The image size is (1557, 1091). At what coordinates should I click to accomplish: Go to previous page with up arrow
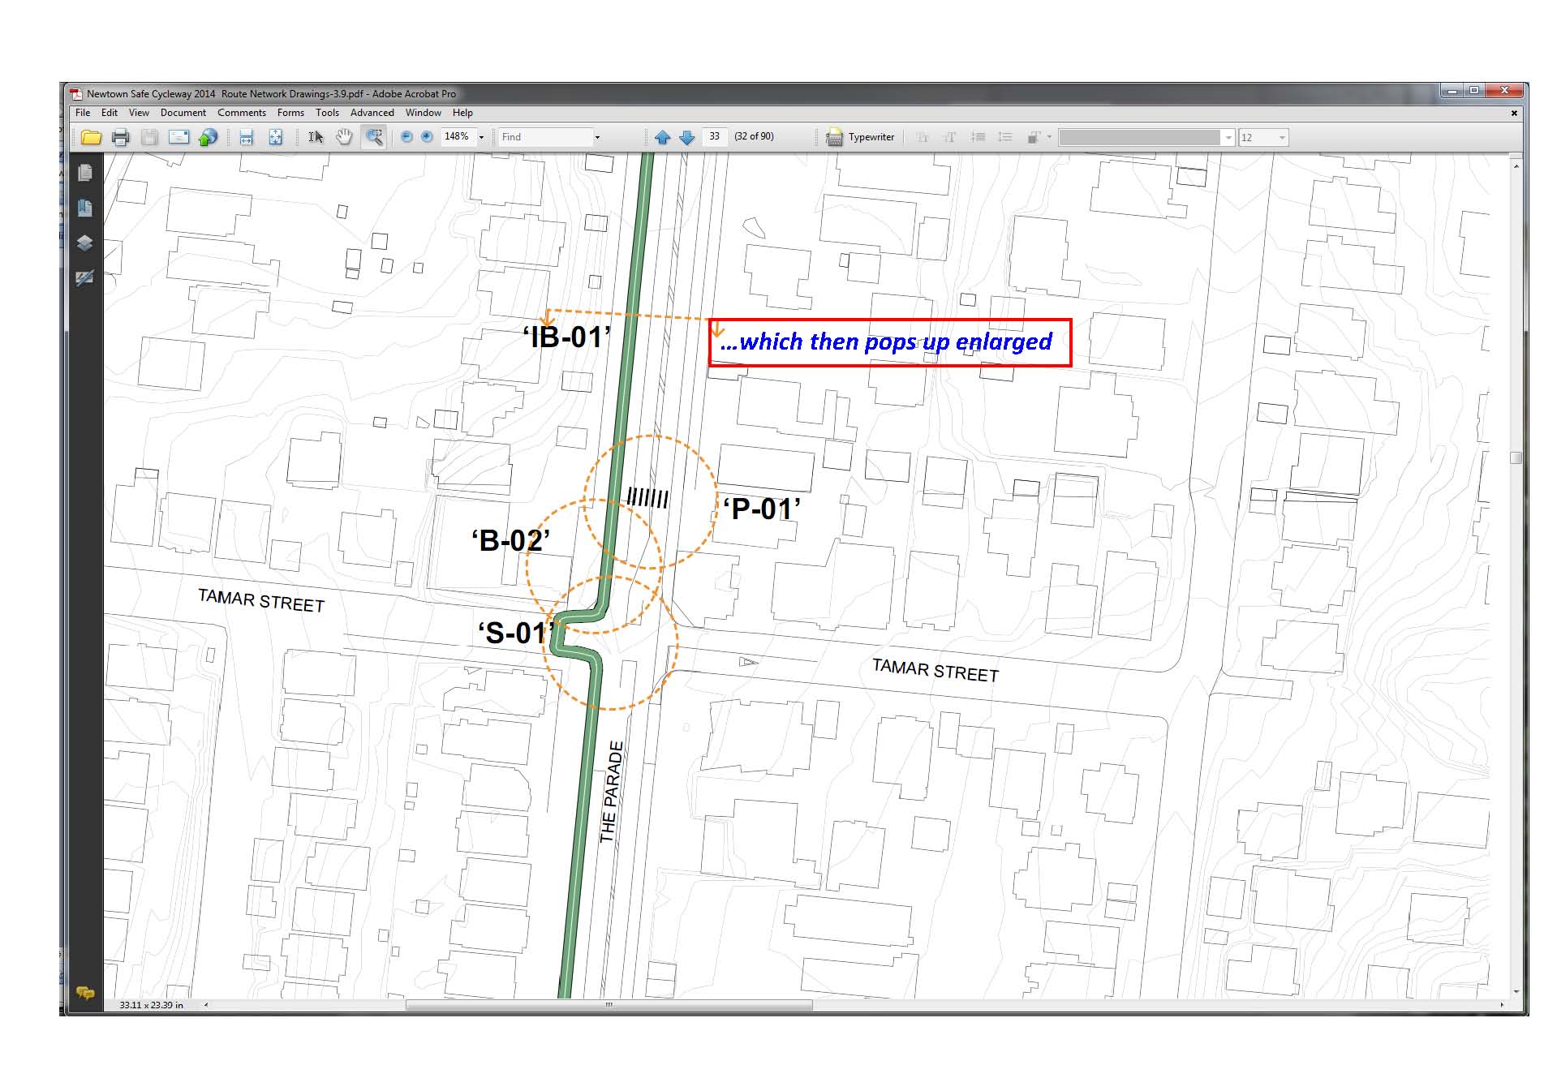[x=662, y=137]
